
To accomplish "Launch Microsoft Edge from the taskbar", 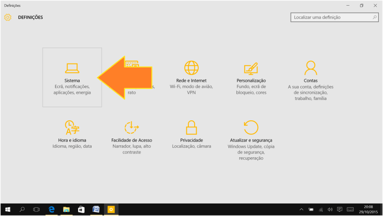I will point(52,209).
